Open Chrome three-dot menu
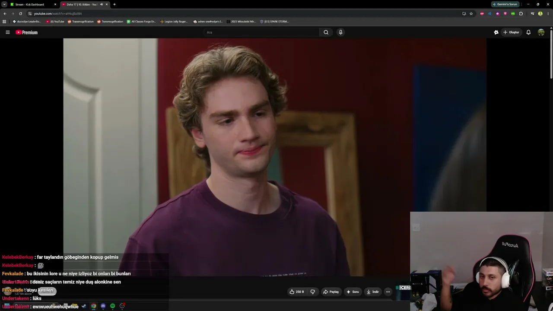Viewport: 553px width, 311px height. tap(548, 13)
